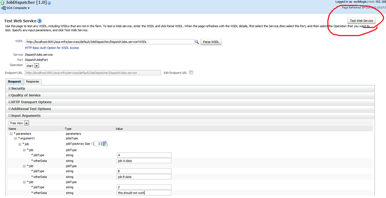This screenshot has width=386, height=198.
Task: Collapse the Input Arguments section
Action: click(x=10, y=116)
